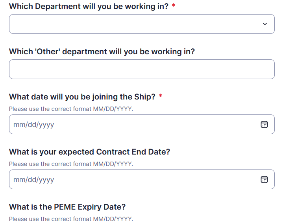Click the chevron arrow in Department dropdown
This screenshot has width=296, height=221.
coord(265,24)
